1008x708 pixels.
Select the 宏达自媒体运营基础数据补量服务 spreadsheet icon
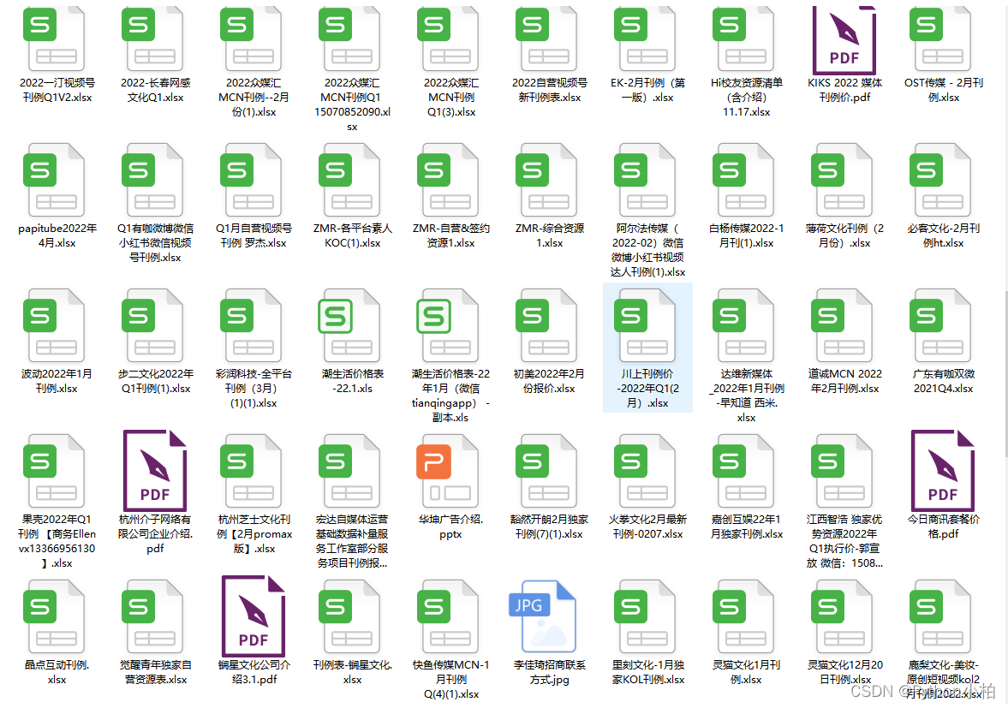click(x=349, y=471)
